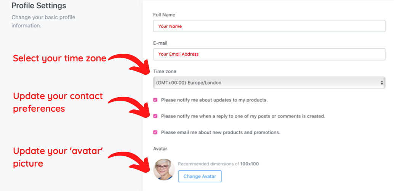Viewport: 394px width, 191px height.
Task: Toggle product updates notification checkbox
Action: (x=155, y=100)
